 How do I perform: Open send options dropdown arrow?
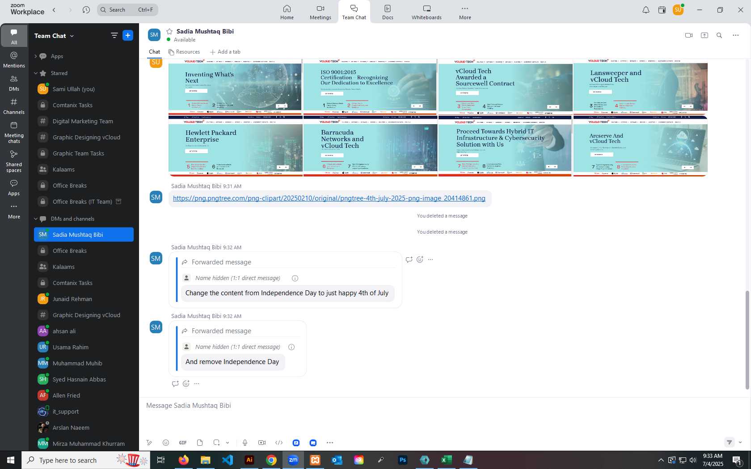point(740,442)
